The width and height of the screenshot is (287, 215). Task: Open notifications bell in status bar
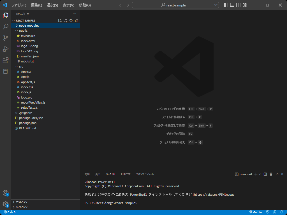282,212
